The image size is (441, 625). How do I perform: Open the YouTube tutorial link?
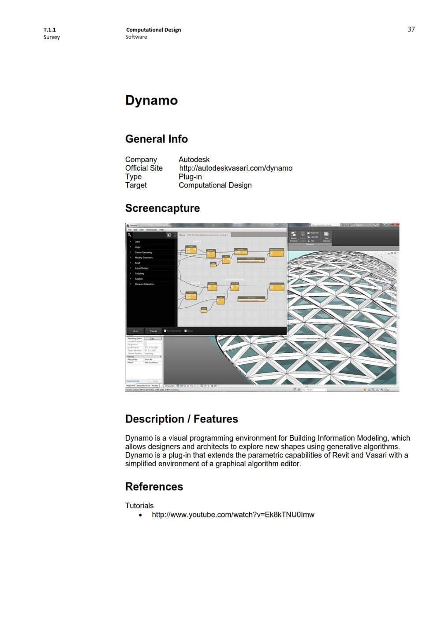coord(233,514)
